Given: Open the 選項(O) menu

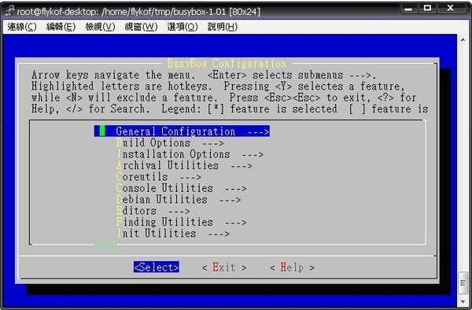Looking at the screenshot, I should [x=183, y=27].
